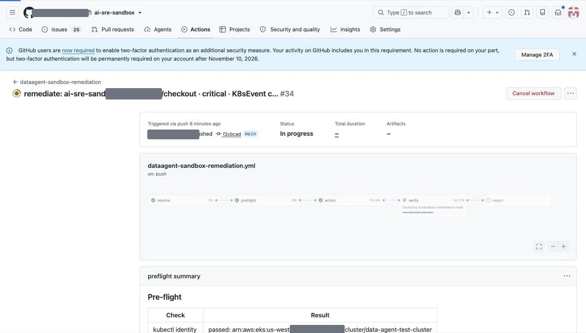The height and width of the screenshot is (333, 586).
Task: Dismiss the two-factor authentication banner
Action: coord(574,54)
